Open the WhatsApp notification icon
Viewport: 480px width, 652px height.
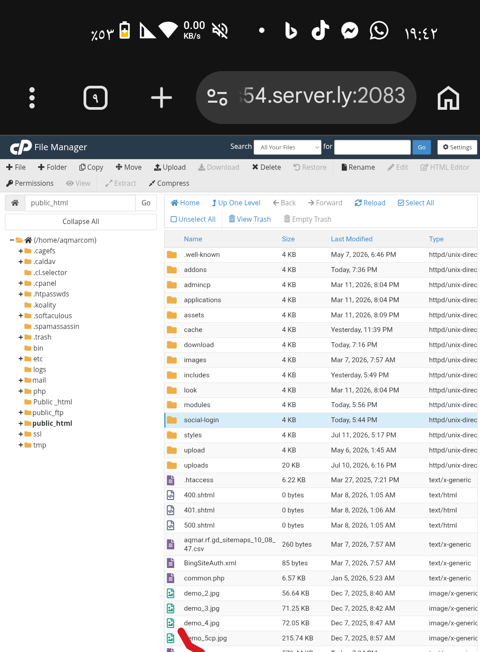(379, 31)
